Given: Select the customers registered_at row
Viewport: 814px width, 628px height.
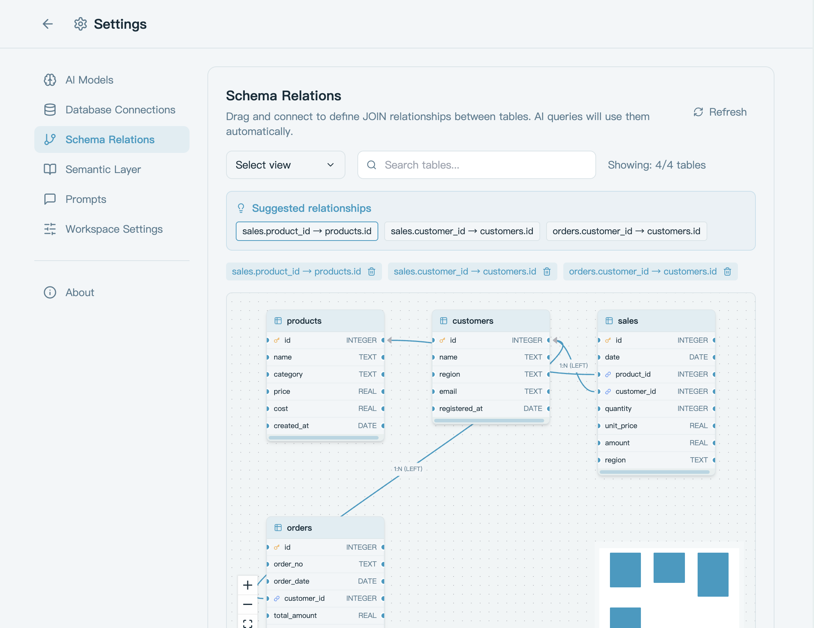Looking at the screenshot, I should (491, 409).
